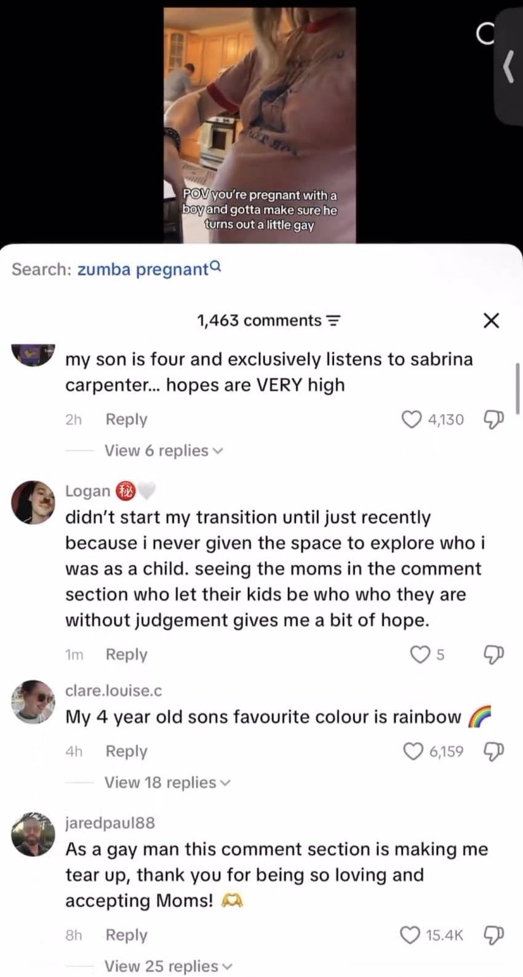Like jaredpaul88's comment
523x977 pixels.
410,935
